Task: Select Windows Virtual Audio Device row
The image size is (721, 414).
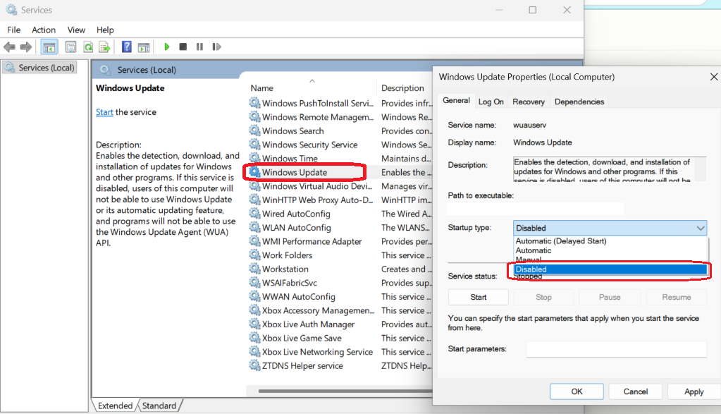Action: pos(340,185)
